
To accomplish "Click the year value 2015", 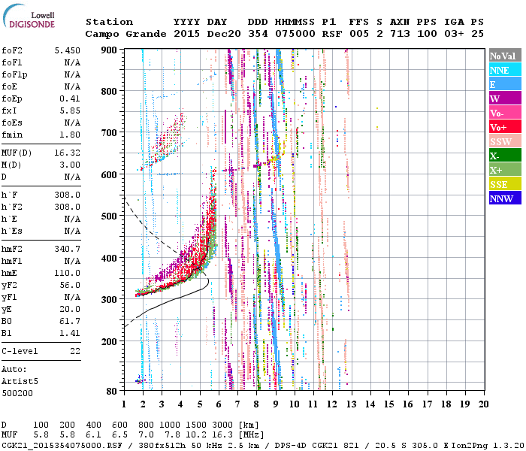I will tap(187, 34).
